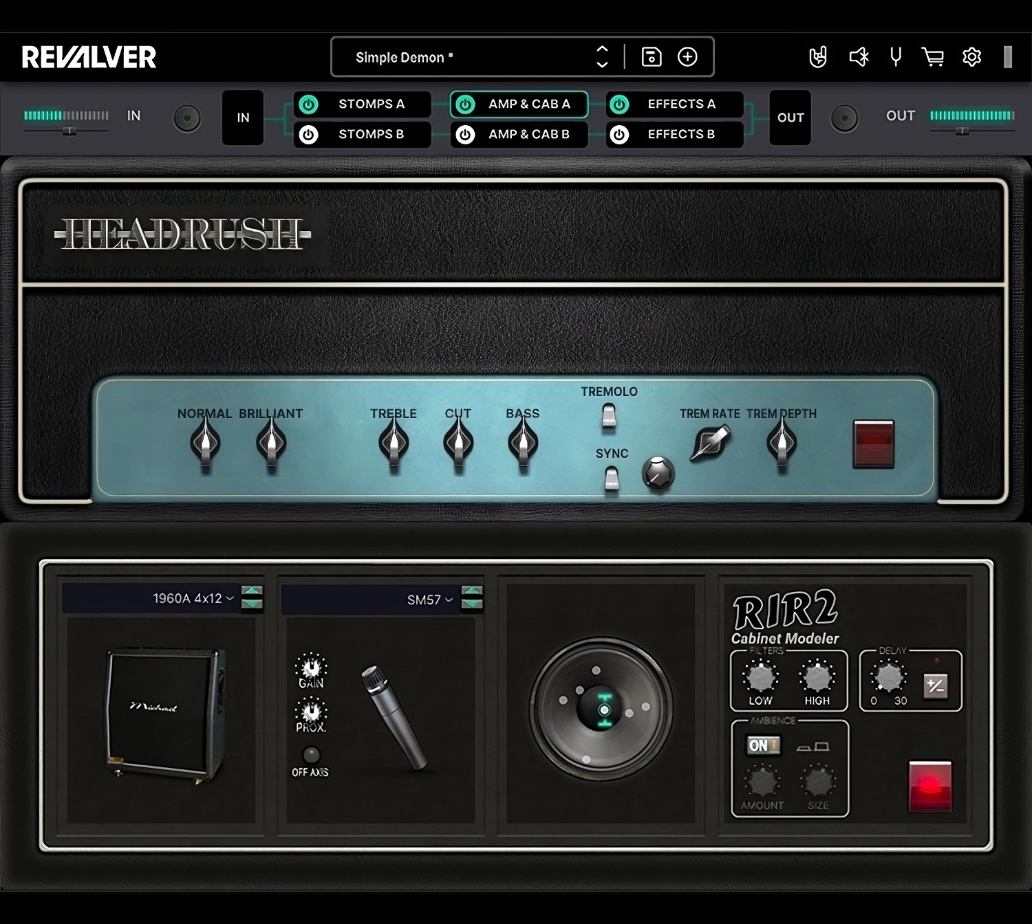Toggle the RIR2 red power button
This screenshot has width=1032, height=924.
click(930, 785)
